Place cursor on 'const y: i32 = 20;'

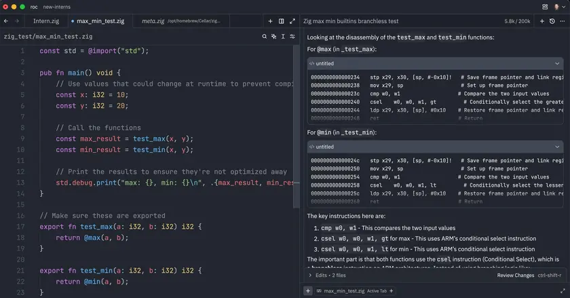[92, 106]
